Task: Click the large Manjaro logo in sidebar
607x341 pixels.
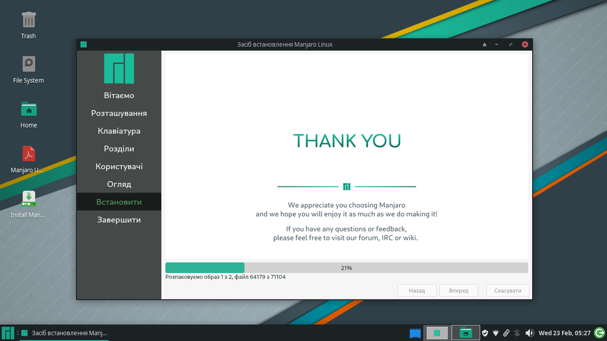Action: click(x=119, y=68)
